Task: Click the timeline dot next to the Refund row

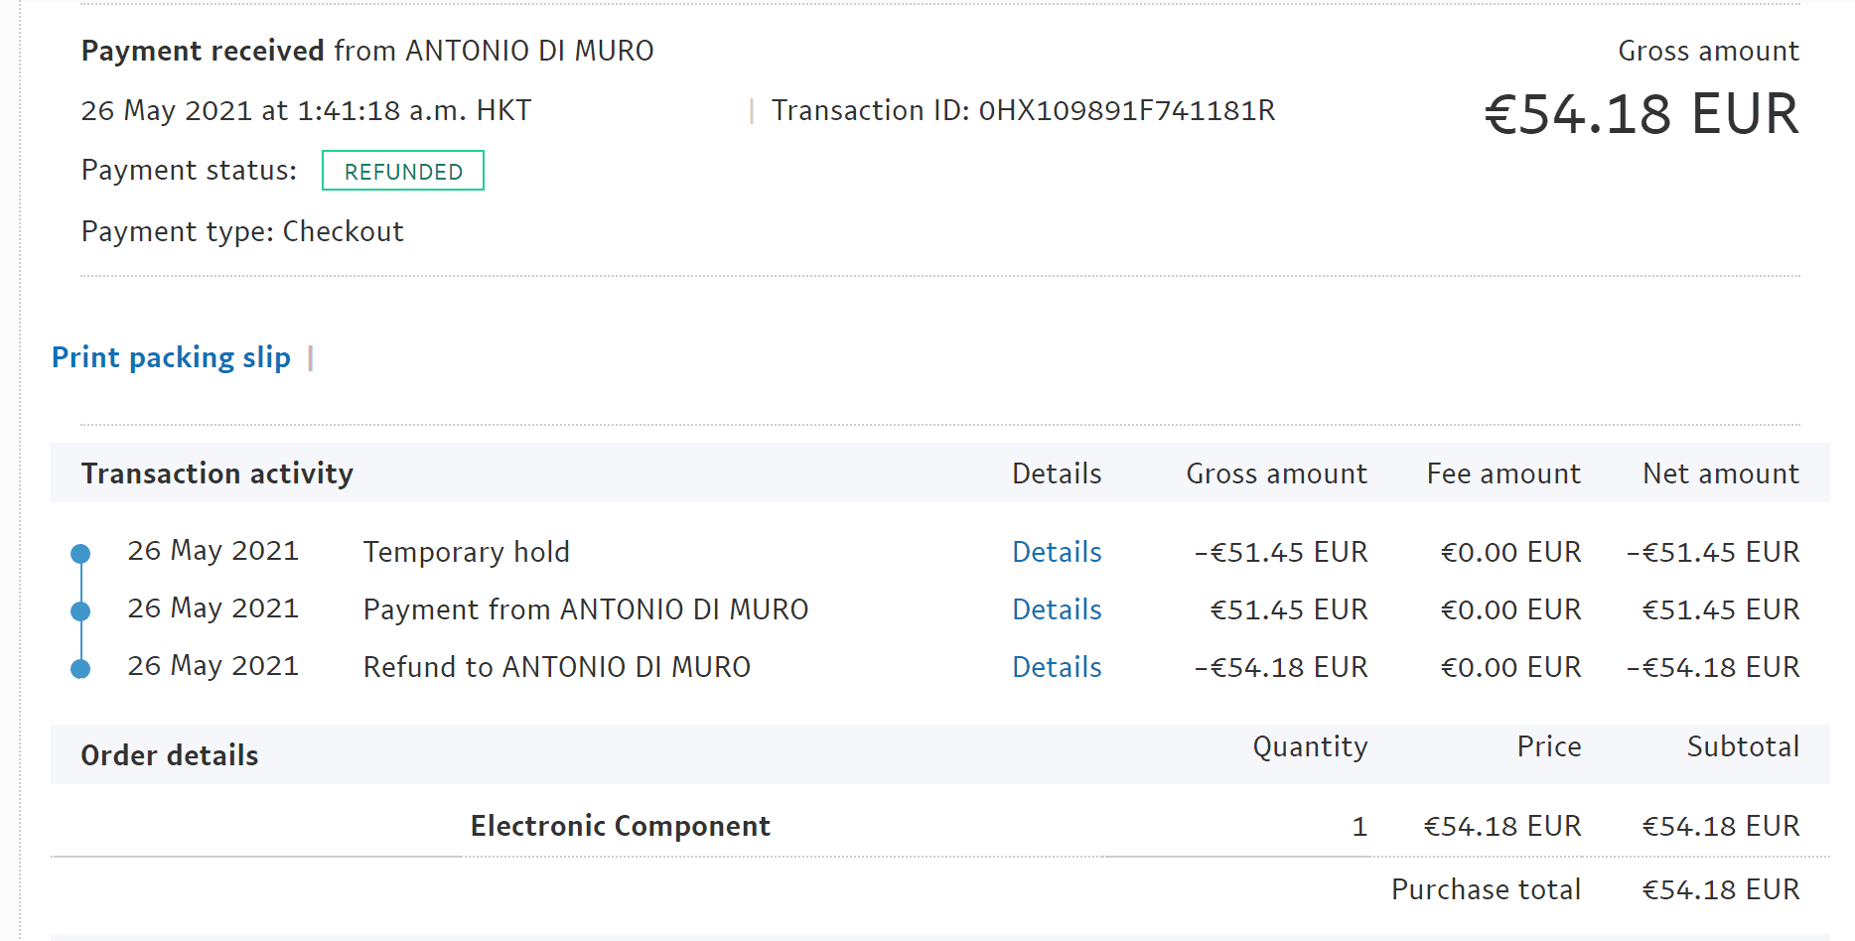Action: (81, 669)
